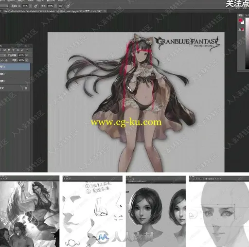Viewport: 249px width, 247px height.
Task: Click layer fill value in Layers panel
Action: point(21,60)
